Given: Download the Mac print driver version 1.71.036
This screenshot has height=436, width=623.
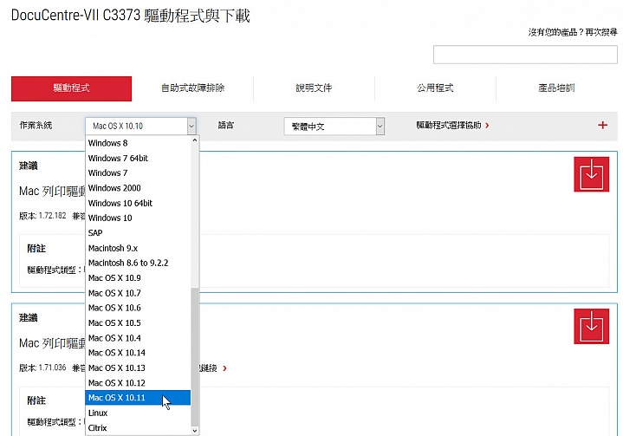Looking at the screenshot, I should (x=591, y=326).
